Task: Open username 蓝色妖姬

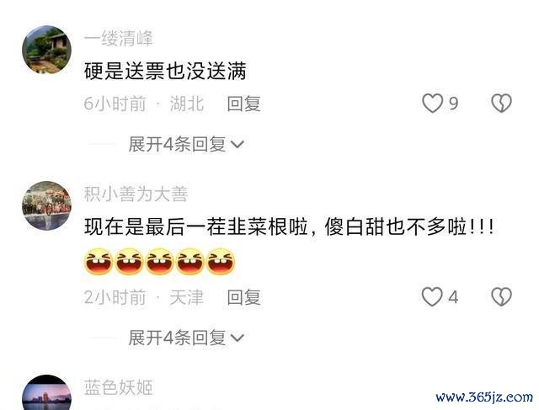Action: (x=118, y=387)
